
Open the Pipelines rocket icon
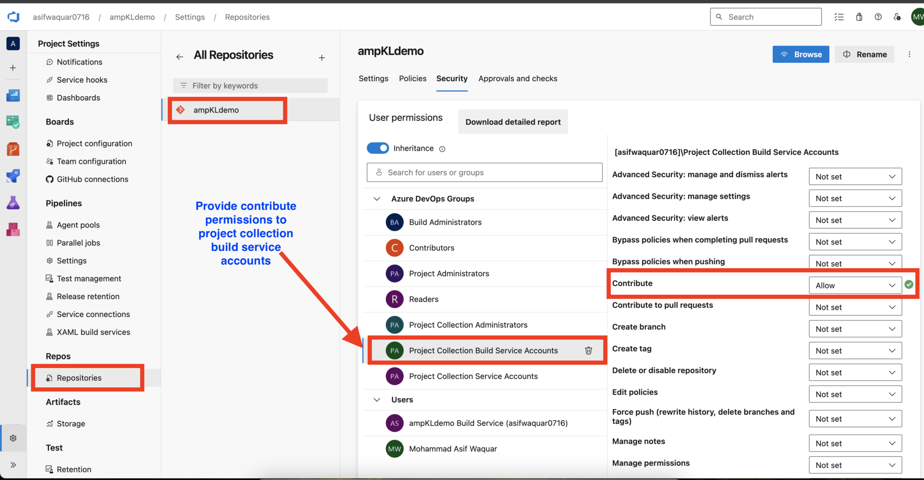tap(13, 176)
